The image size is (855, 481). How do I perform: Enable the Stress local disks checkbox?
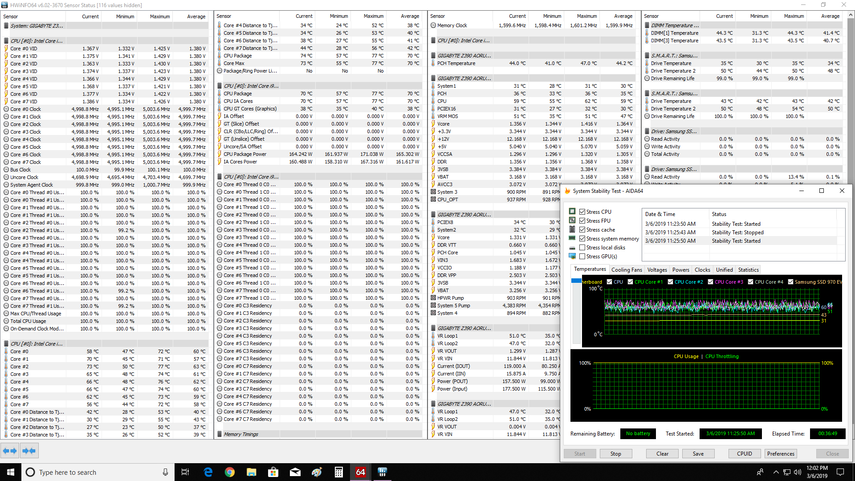tap(582, 248)
